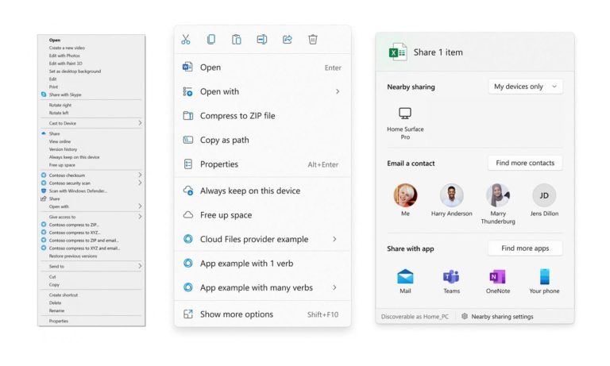
Task: Click the Cut scissors icon in the new menu
Action: 186,39
